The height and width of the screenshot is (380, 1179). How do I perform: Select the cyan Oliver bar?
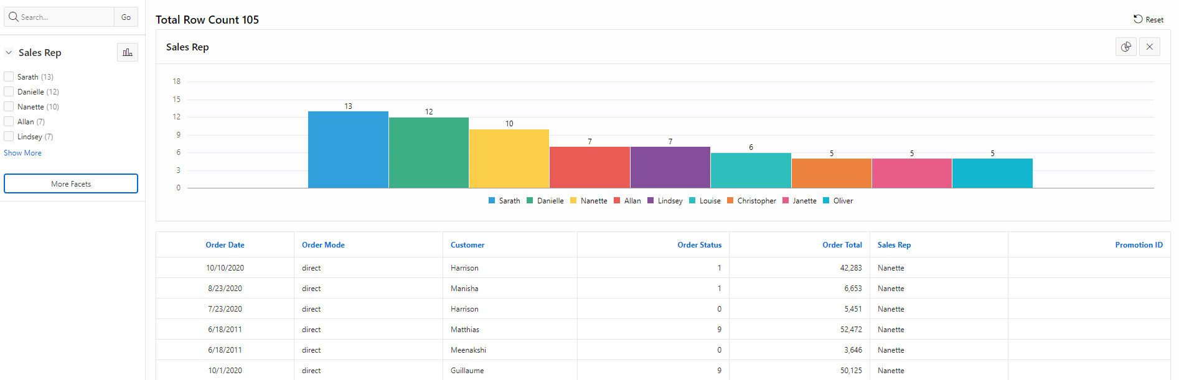(992, 174)
